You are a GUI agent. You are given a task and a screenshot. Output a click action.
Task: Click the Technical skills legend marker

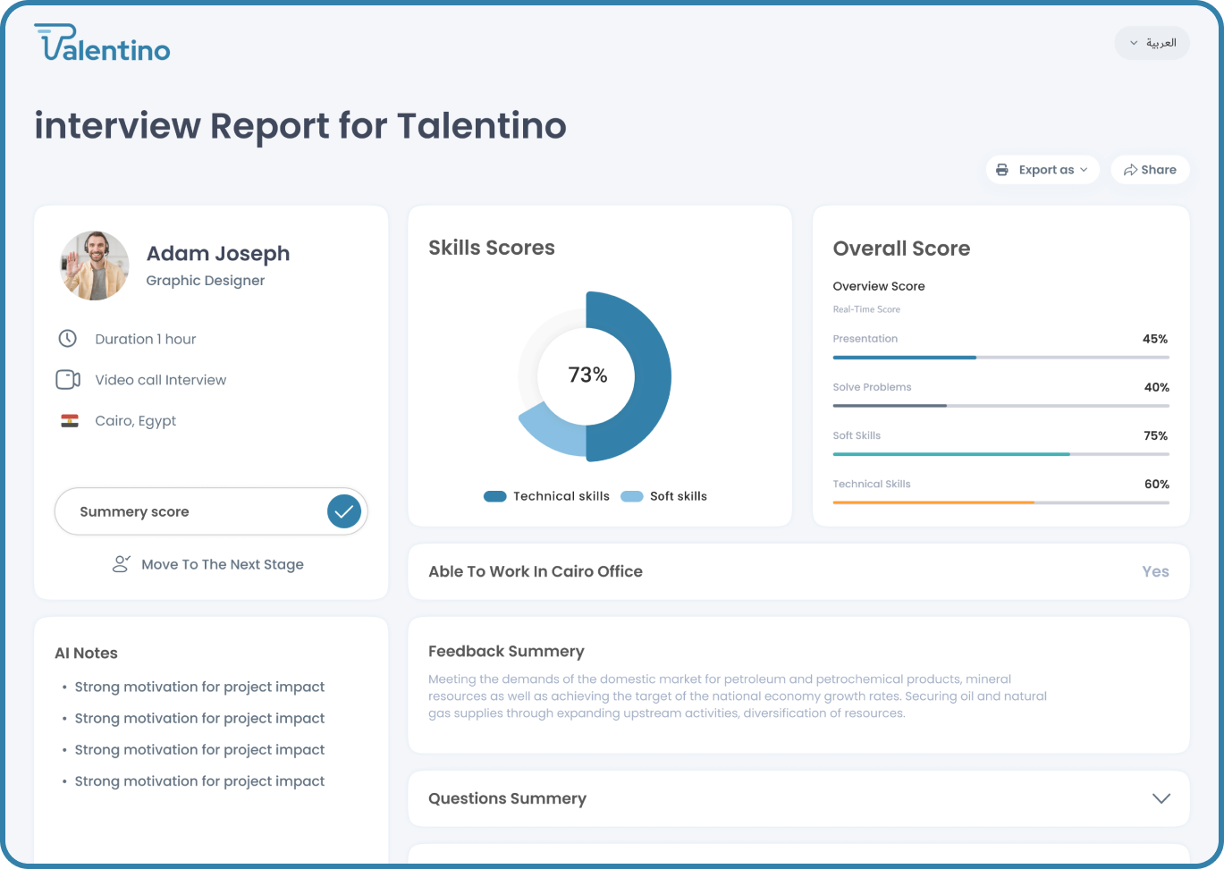[x=494, y=496]
